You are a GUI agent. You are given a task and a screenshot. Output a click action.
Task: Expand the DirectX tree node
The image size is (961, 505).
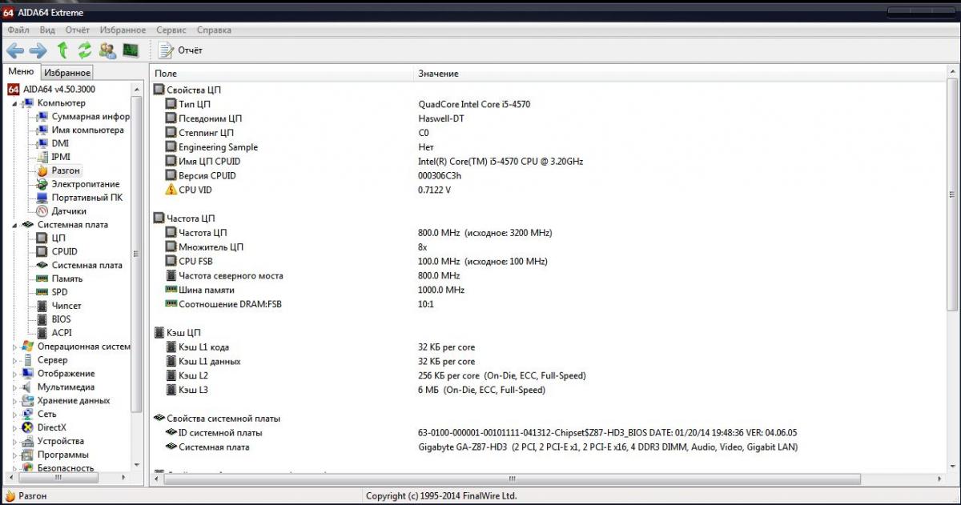tap(15, 428)
